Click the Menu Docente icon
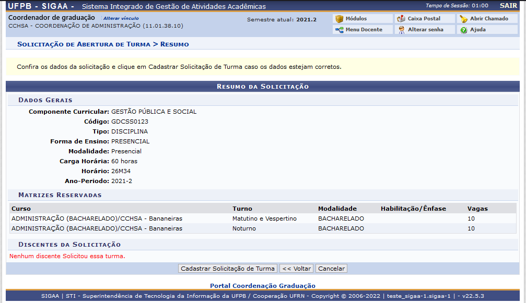The image size is (526, 303). (339, 30)
